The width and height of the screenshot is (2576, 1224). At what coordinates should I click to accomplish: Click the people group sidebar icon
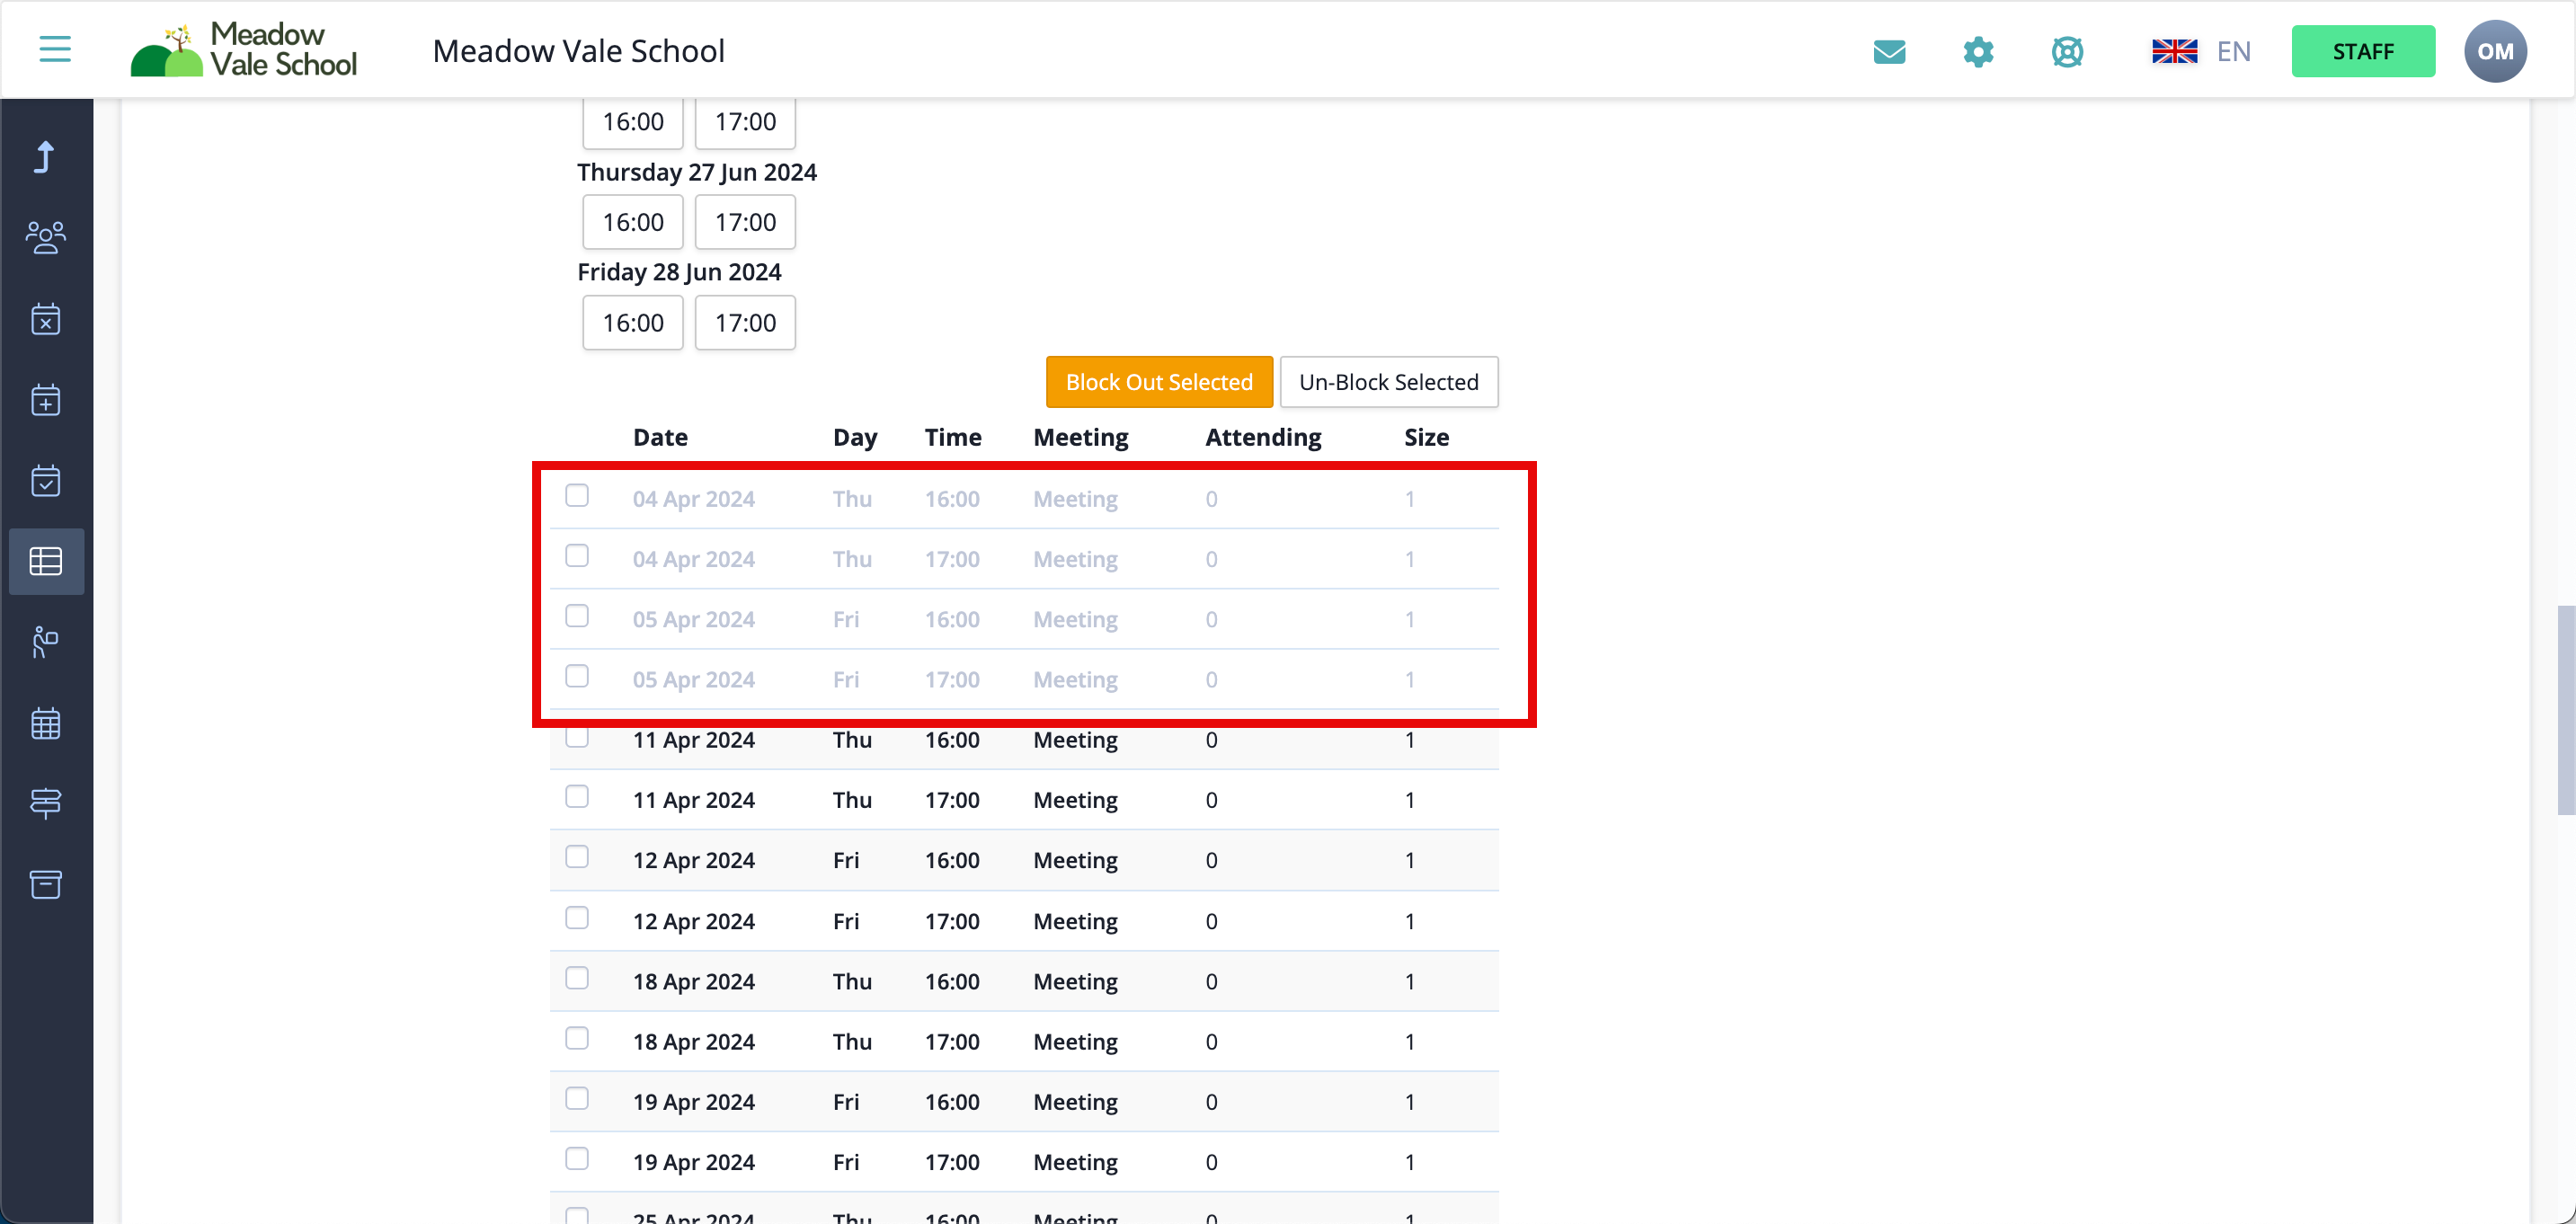(46, 238)
